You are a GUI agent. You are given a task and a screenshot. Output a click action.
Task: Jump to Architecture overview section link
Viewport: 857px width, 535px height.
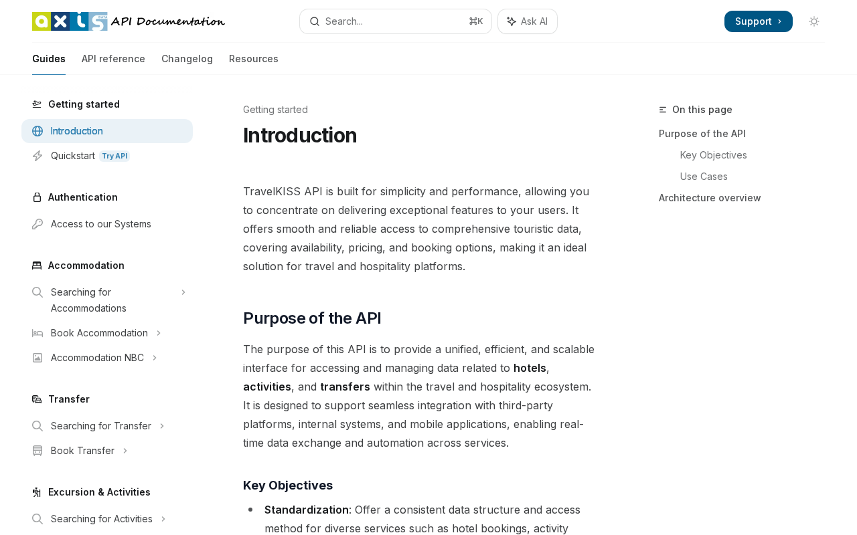710,198
